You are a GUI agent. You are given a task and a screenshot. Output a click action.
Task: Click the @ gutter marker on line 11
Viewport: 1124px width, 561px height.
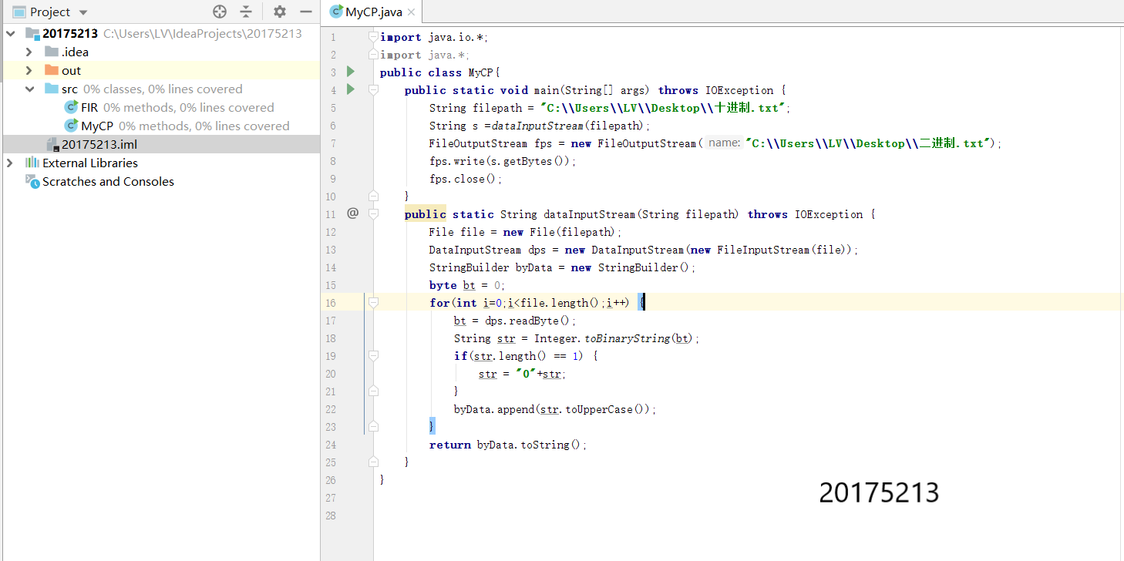click(352, 213)
